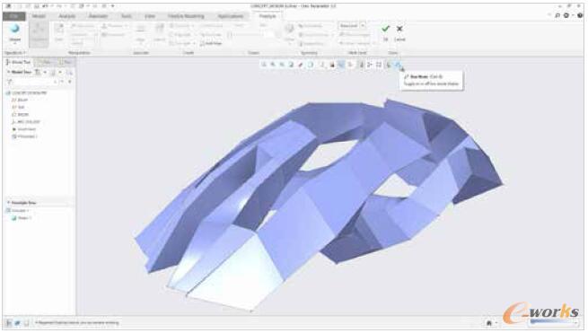Accept Freestyle changes with green checkmark
This screenshot has width=588, height=333.
click(385, 29)
